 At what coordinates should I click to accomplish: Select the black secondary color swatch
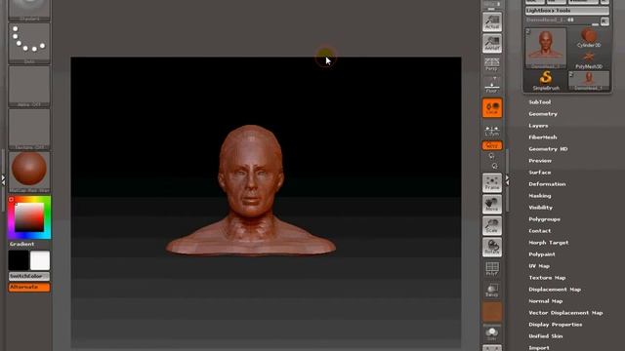click(19, 260)
